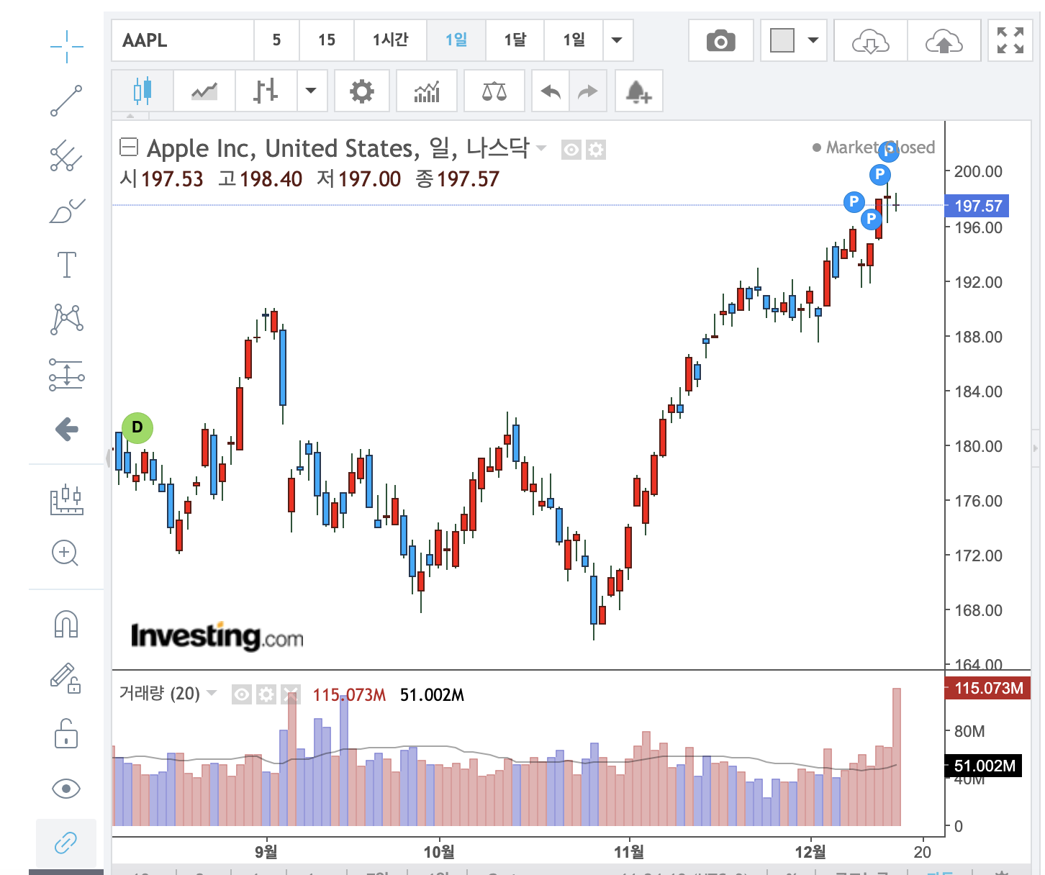Toggle 거래량 indicator visibility eye
Screen dimensions: 1045x875
click(243, 694)
